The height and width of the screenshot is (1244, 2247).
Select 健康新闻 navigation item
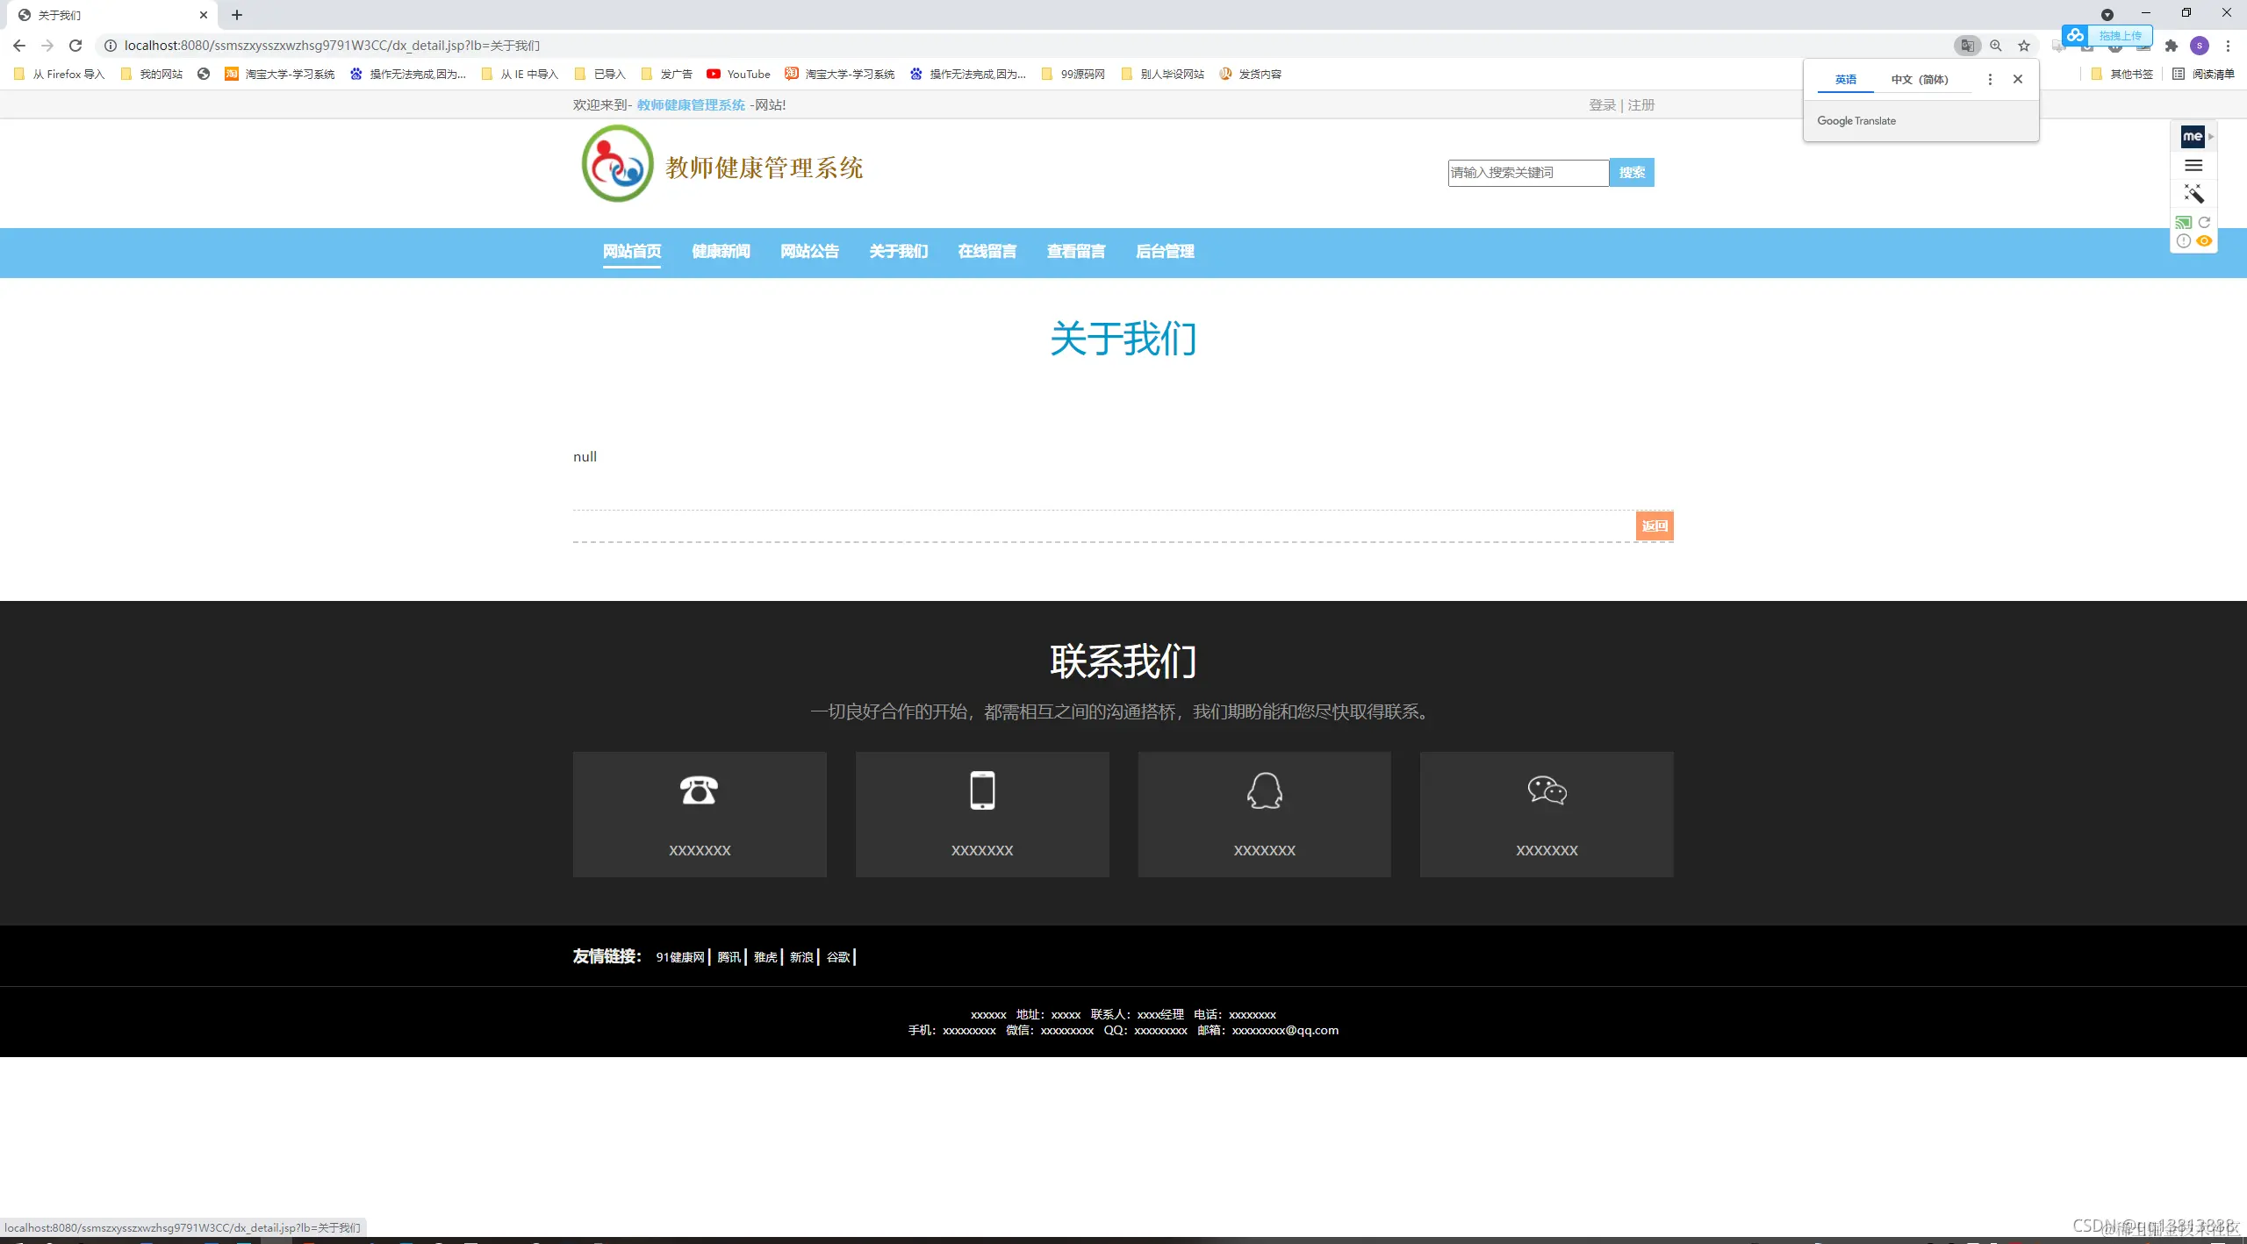click(x=721, y=253)
